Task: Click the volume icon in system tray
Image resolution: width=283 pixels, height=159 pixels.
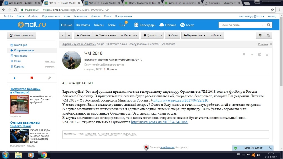Action: point(258,155)
